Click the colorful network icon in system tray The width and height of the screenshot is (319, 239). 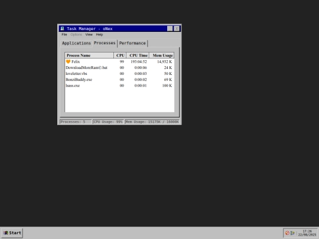pyautogui.click(x=292, y=233)
